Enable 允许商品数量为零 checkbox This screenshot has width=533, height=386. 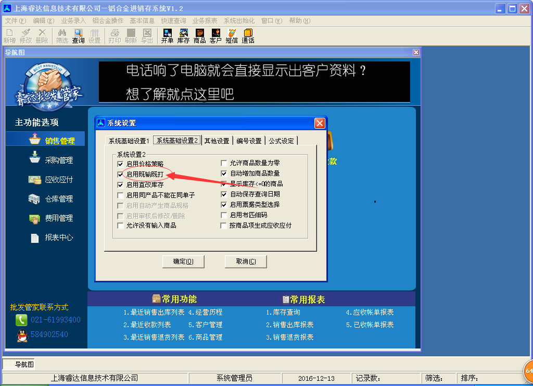tap(224, 163)
